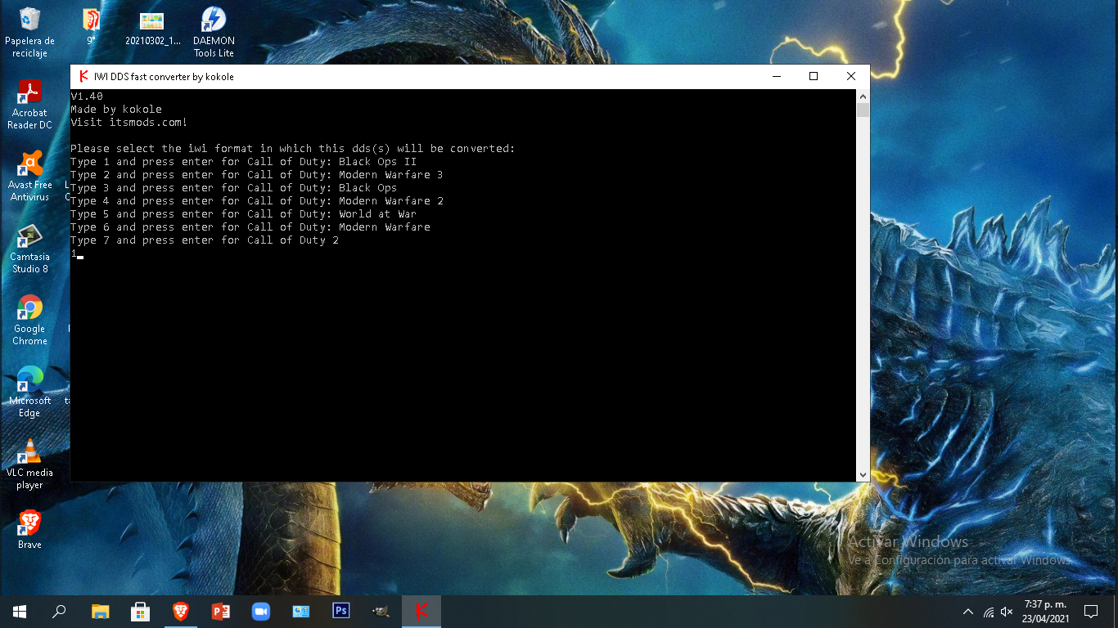Click the 'Type 1' Black Ops II line
The image size is (1118, 628).
244,162
